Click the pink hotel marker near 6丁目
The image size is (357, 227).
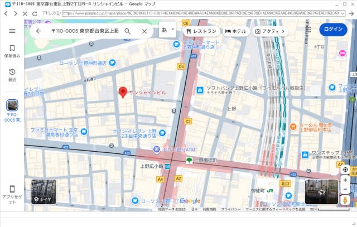pos(342,54)
